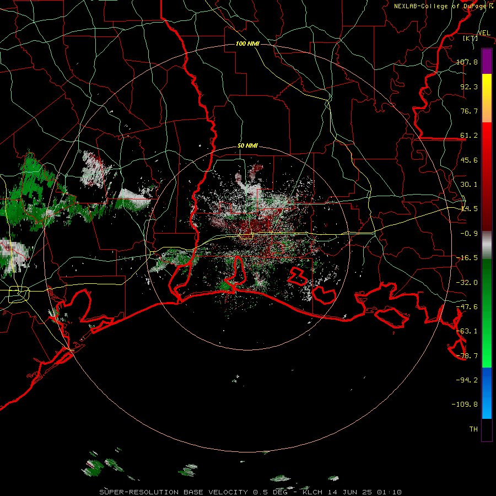This screenshot has height=496, width=496.
Task: Click the 30.1 velocity legend value
Action: tap(469, 185)
